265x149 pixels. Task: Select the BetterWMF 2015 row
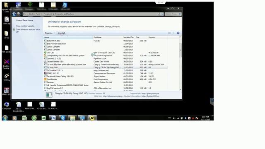[x=106, y=41]
